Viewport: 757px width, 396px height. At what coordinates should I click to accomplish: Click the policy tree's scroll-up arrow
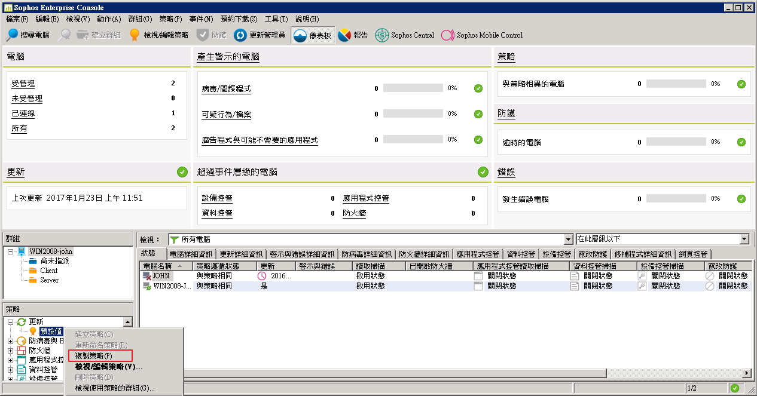pos(128,322)
